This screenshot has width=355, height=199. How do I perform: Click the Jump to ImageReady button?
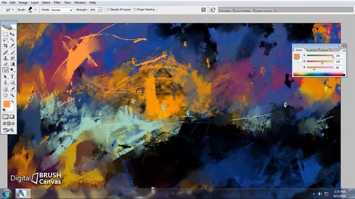9,130
